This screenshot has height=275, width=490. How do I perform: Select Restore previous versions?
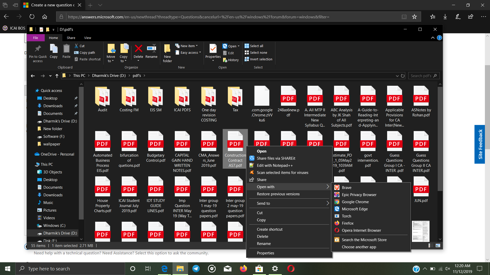pyautogui.click(x=289, y=194)
